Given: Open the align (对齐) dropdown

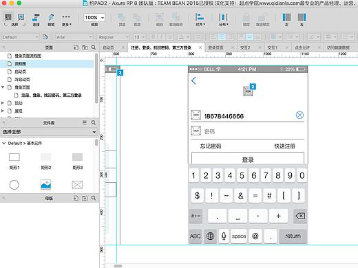Looking at the screenshot, I should tap(200, 19).
